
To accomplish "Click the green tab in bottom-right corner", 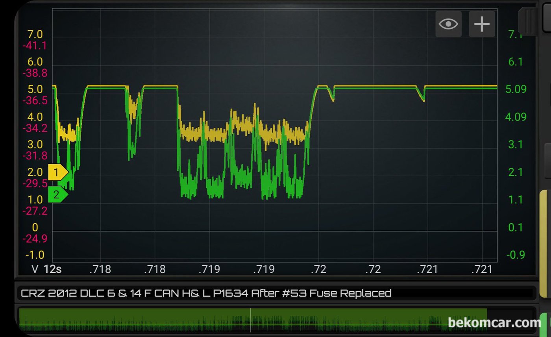I will point(545,324).
